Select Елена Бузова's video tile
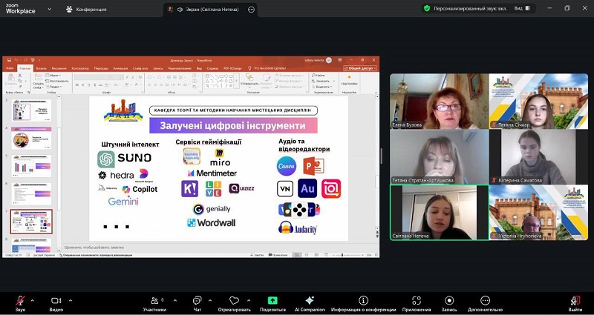 pyautogui.click(x=438, y=102)
